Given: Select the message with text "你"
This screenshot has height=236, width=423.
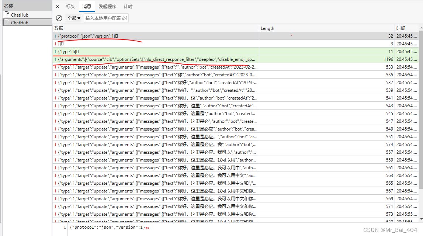Looking at the screenshot, I should [x=236, y=75].
